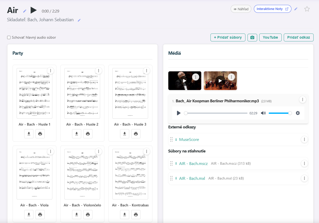The height and width of the screenshot is (223, 319).
Task: Play the conductor video thumbnail
Action: click(x=185, y=81)
